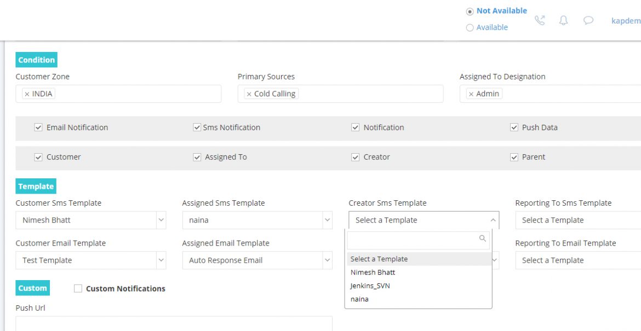Open the chat bubble icon
The height and width of the screenshot is (331, 641).
click(x=588, y=20)
